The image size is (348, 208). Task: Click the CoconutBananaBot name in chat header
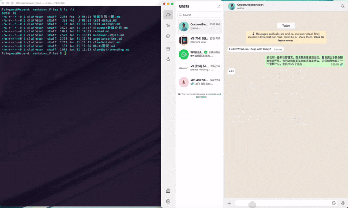250,5
